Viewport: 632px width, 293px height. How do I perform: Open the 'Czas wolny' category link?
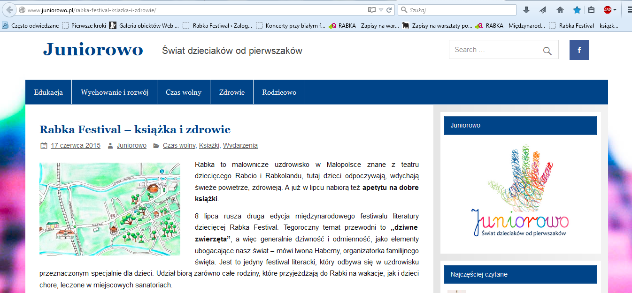click(179, 145)
